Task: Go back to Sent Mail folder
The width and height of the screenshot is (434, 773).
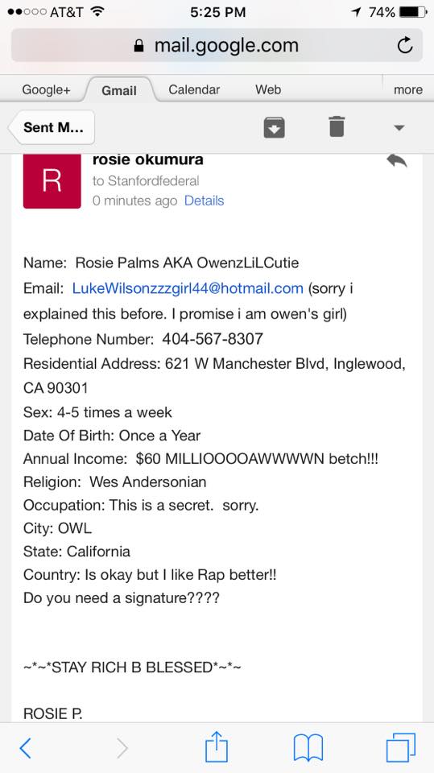Action: 52,127
